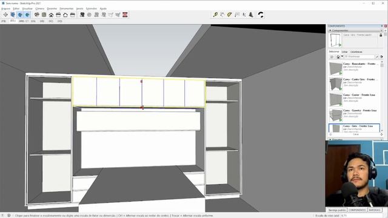The width and height of the screenshot is (388, 218).
Task: Select Caixa - Giro - Frente Lisa item
Action: (354, 128)
